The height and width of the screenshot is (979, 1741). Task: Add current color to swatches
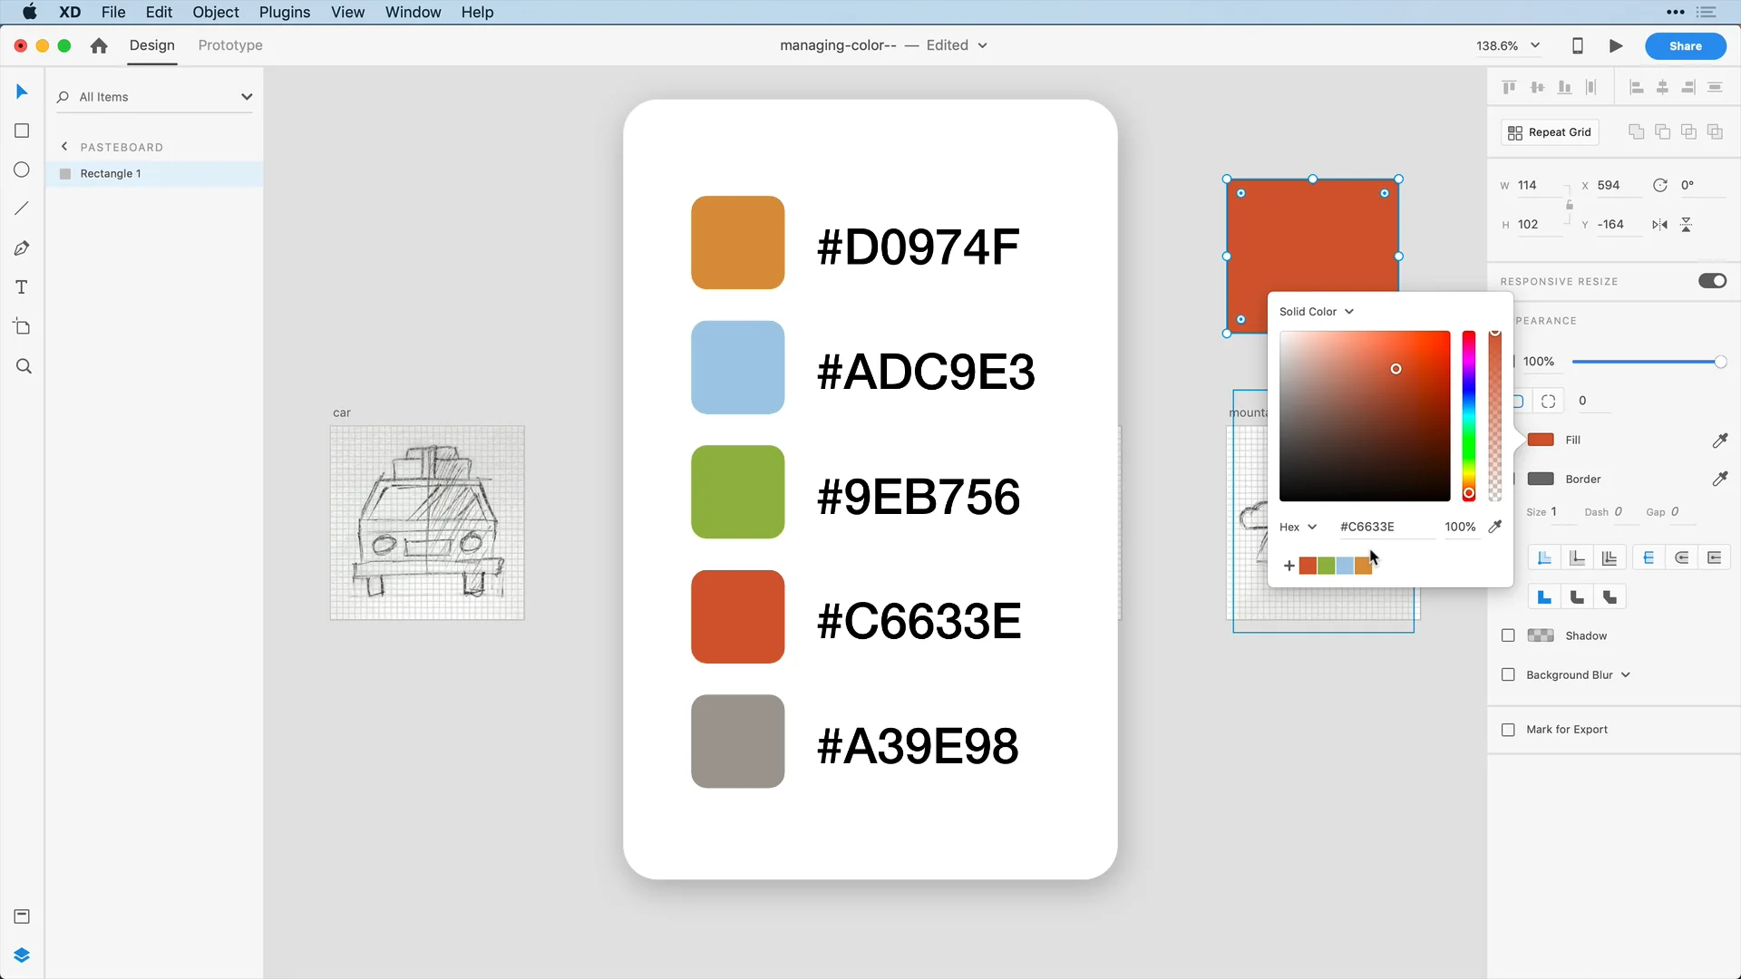coord(1289,566)
